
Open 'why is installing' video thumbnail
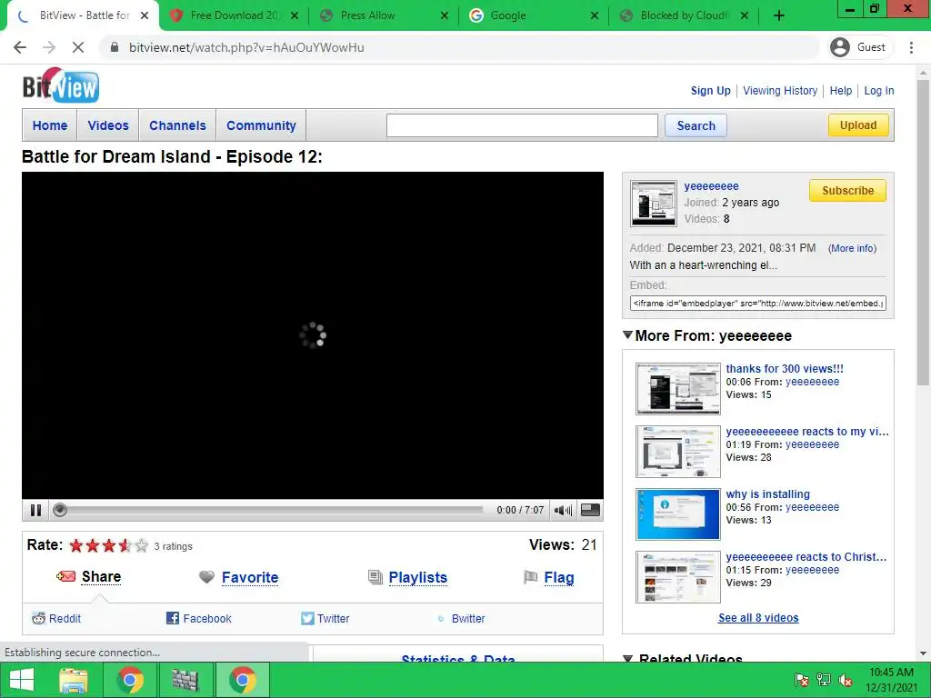pos(677,514)
